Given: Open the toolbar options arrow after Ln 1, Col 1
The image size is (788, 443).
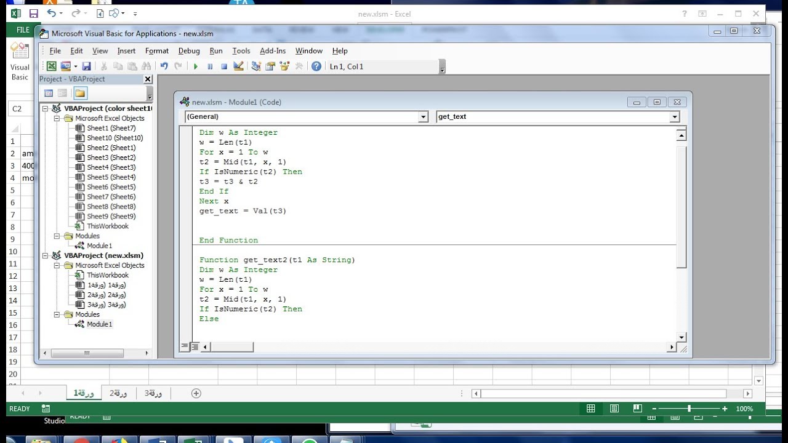Looking at the screenshot, I should (442, 67).
